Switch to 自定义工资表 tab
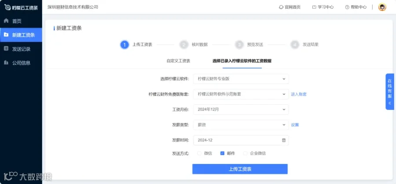The width and height of the screenshot is (396, 184). [178, 61]
